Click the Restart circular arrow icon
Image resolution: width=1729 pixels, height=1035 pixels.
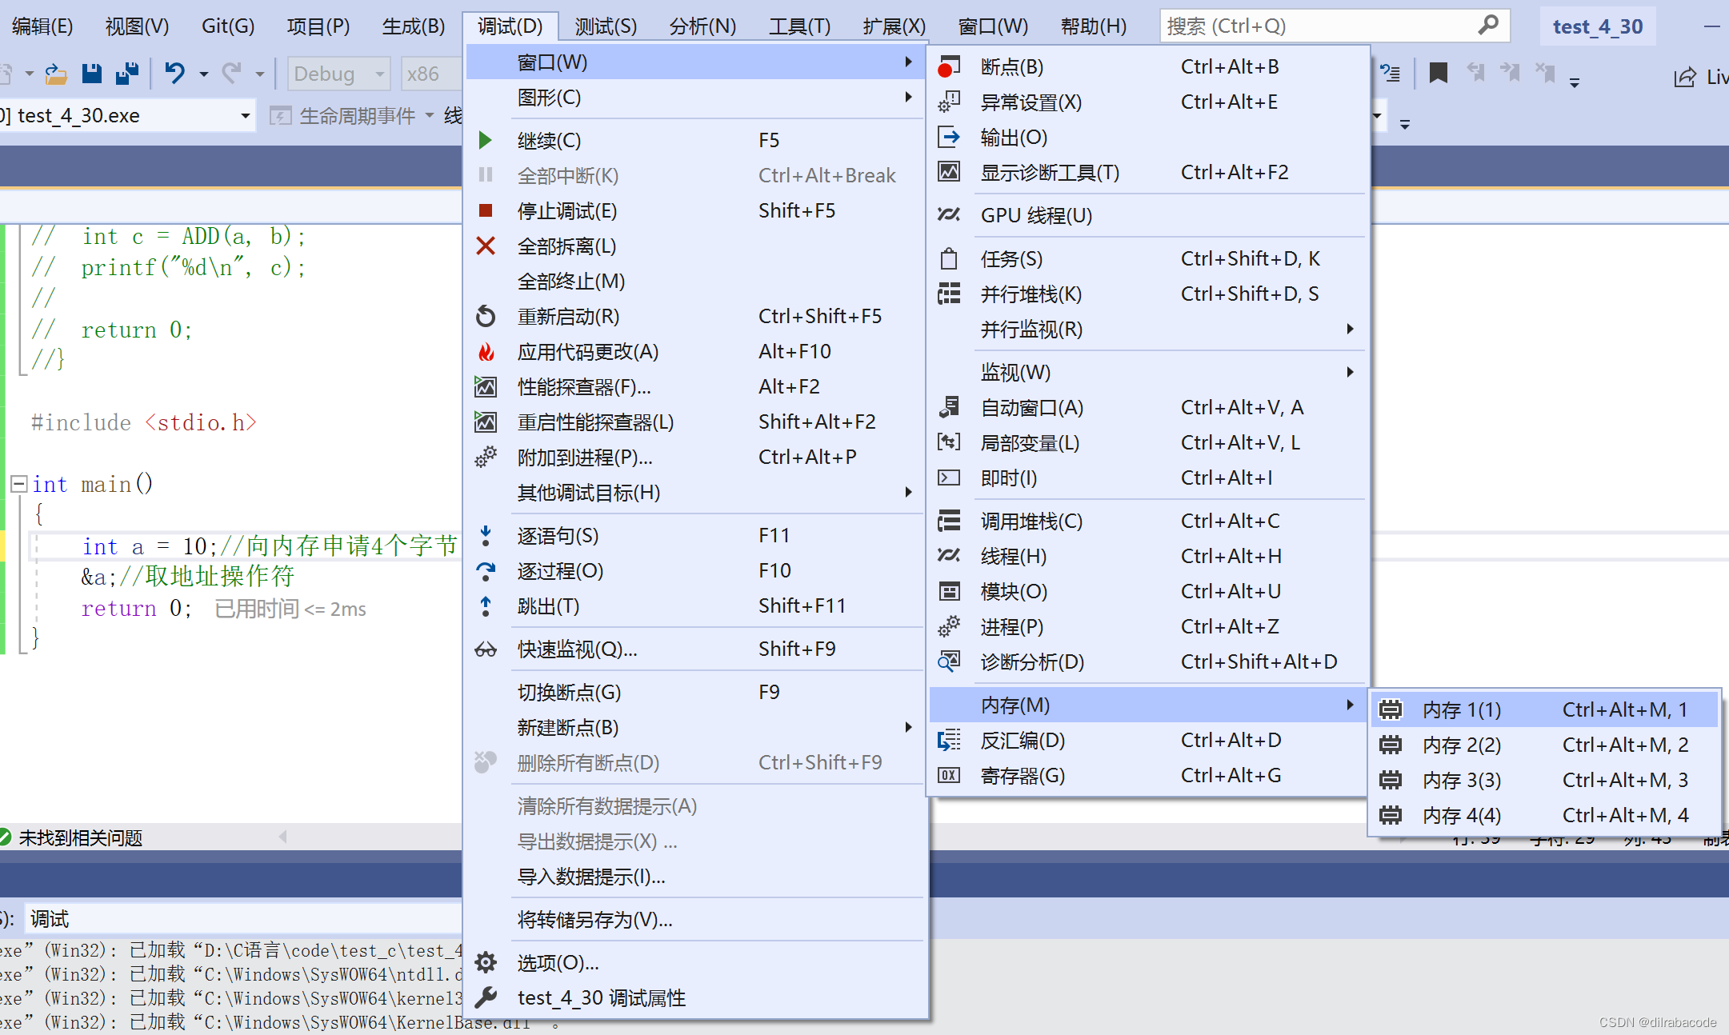[x=485, y=317]
